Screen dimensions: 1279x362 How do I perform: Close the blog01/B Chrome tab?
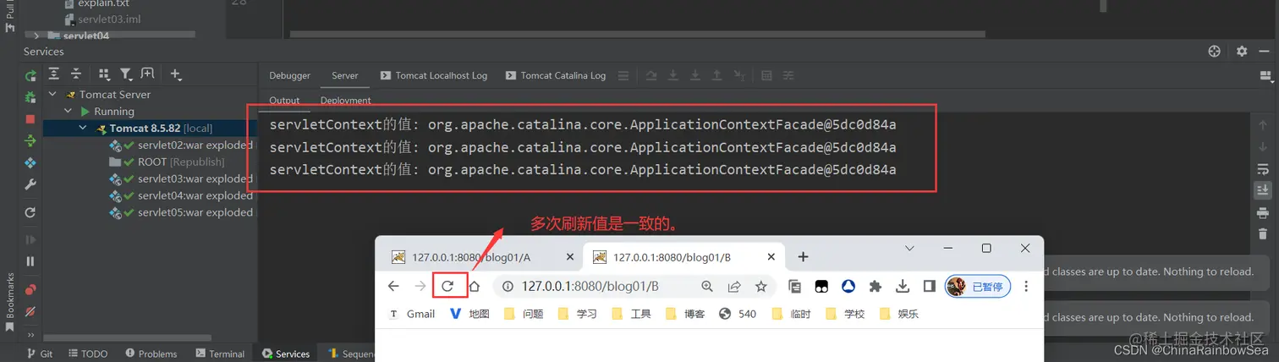[771, 257]
